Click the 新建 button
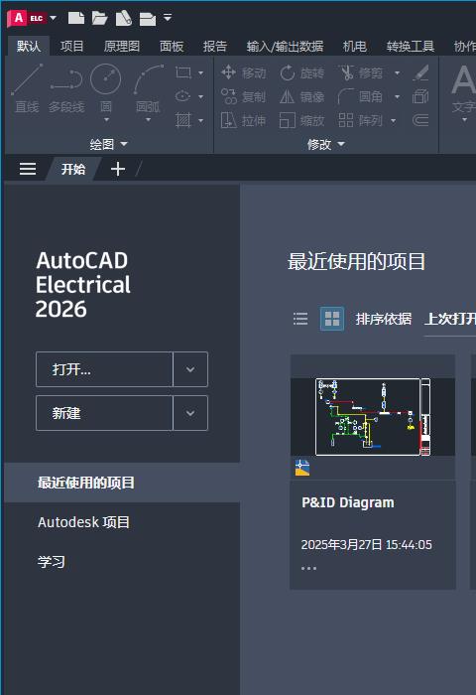The height and width of the screenshot is (695, 476). click(104, 413)
